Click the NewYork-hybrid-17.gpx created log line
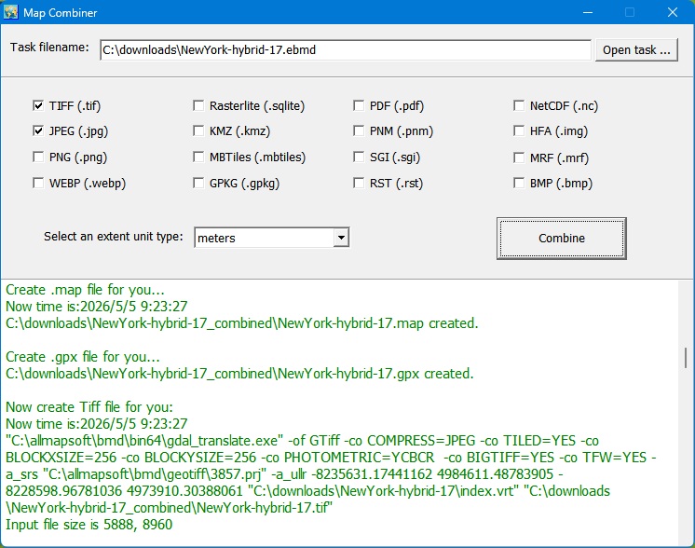Viewport: 695px width, 548px height. [239, 374]
